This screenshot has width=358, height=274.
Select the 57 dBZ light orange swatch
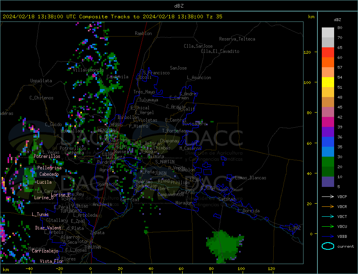point(328,72)
